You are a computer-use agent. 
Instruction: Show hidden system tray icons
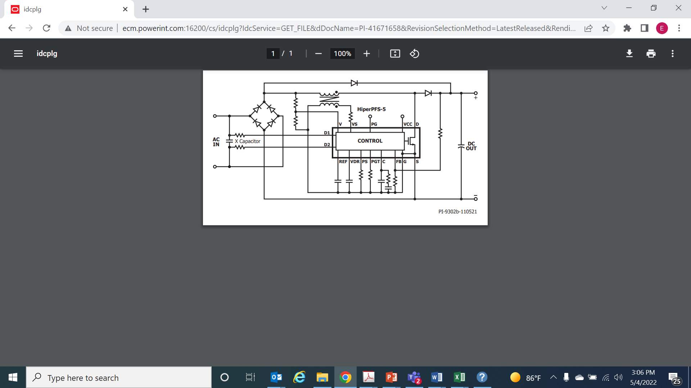pyautogui.click(x=554, y=377)
